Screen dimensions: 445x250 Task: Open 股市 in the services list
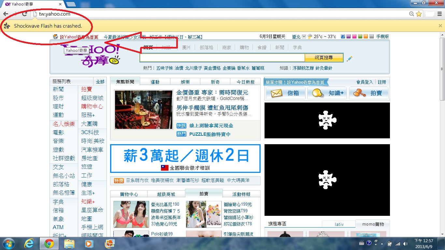point(58,98)
